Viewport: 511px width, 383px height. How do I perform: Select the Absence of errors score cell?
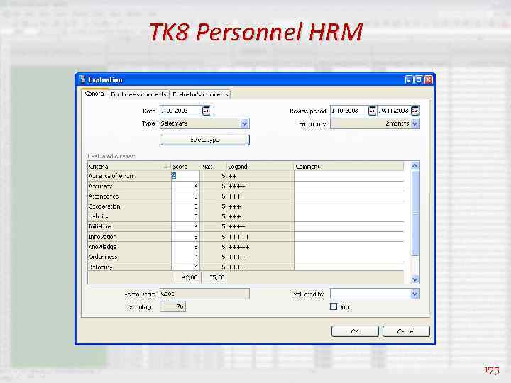tap(185, 176)
